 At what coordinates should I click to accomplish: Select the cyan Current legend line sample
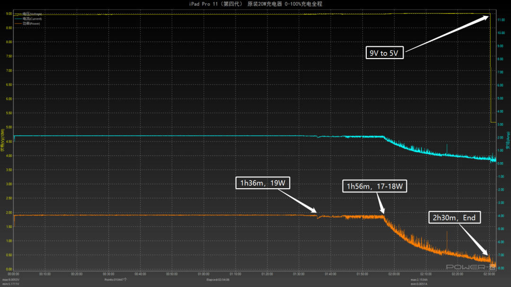[x=18, y=19]
